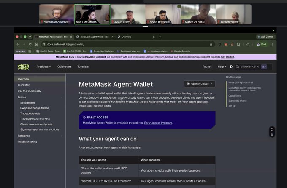Collapse the Guides sidebar section
The image size is (287, 188).
tap(62, 97)
